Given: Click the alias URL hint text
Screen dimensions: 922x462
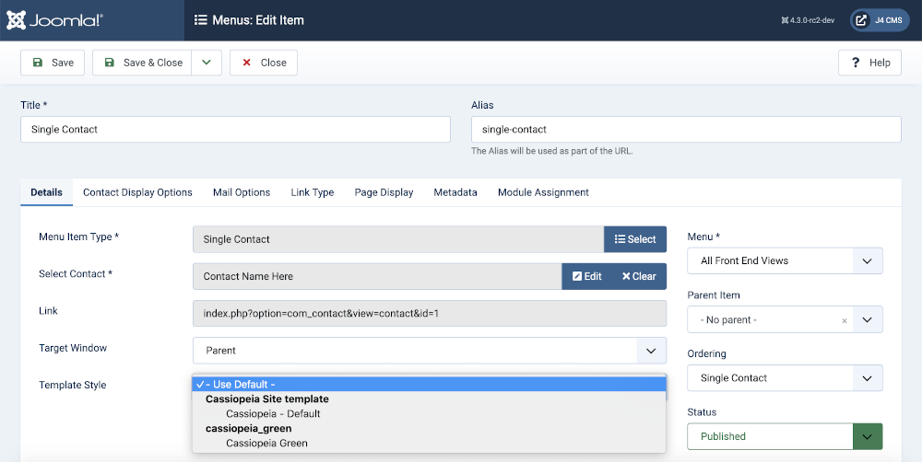Looking at the screenshot, I should tap(552, 151).
